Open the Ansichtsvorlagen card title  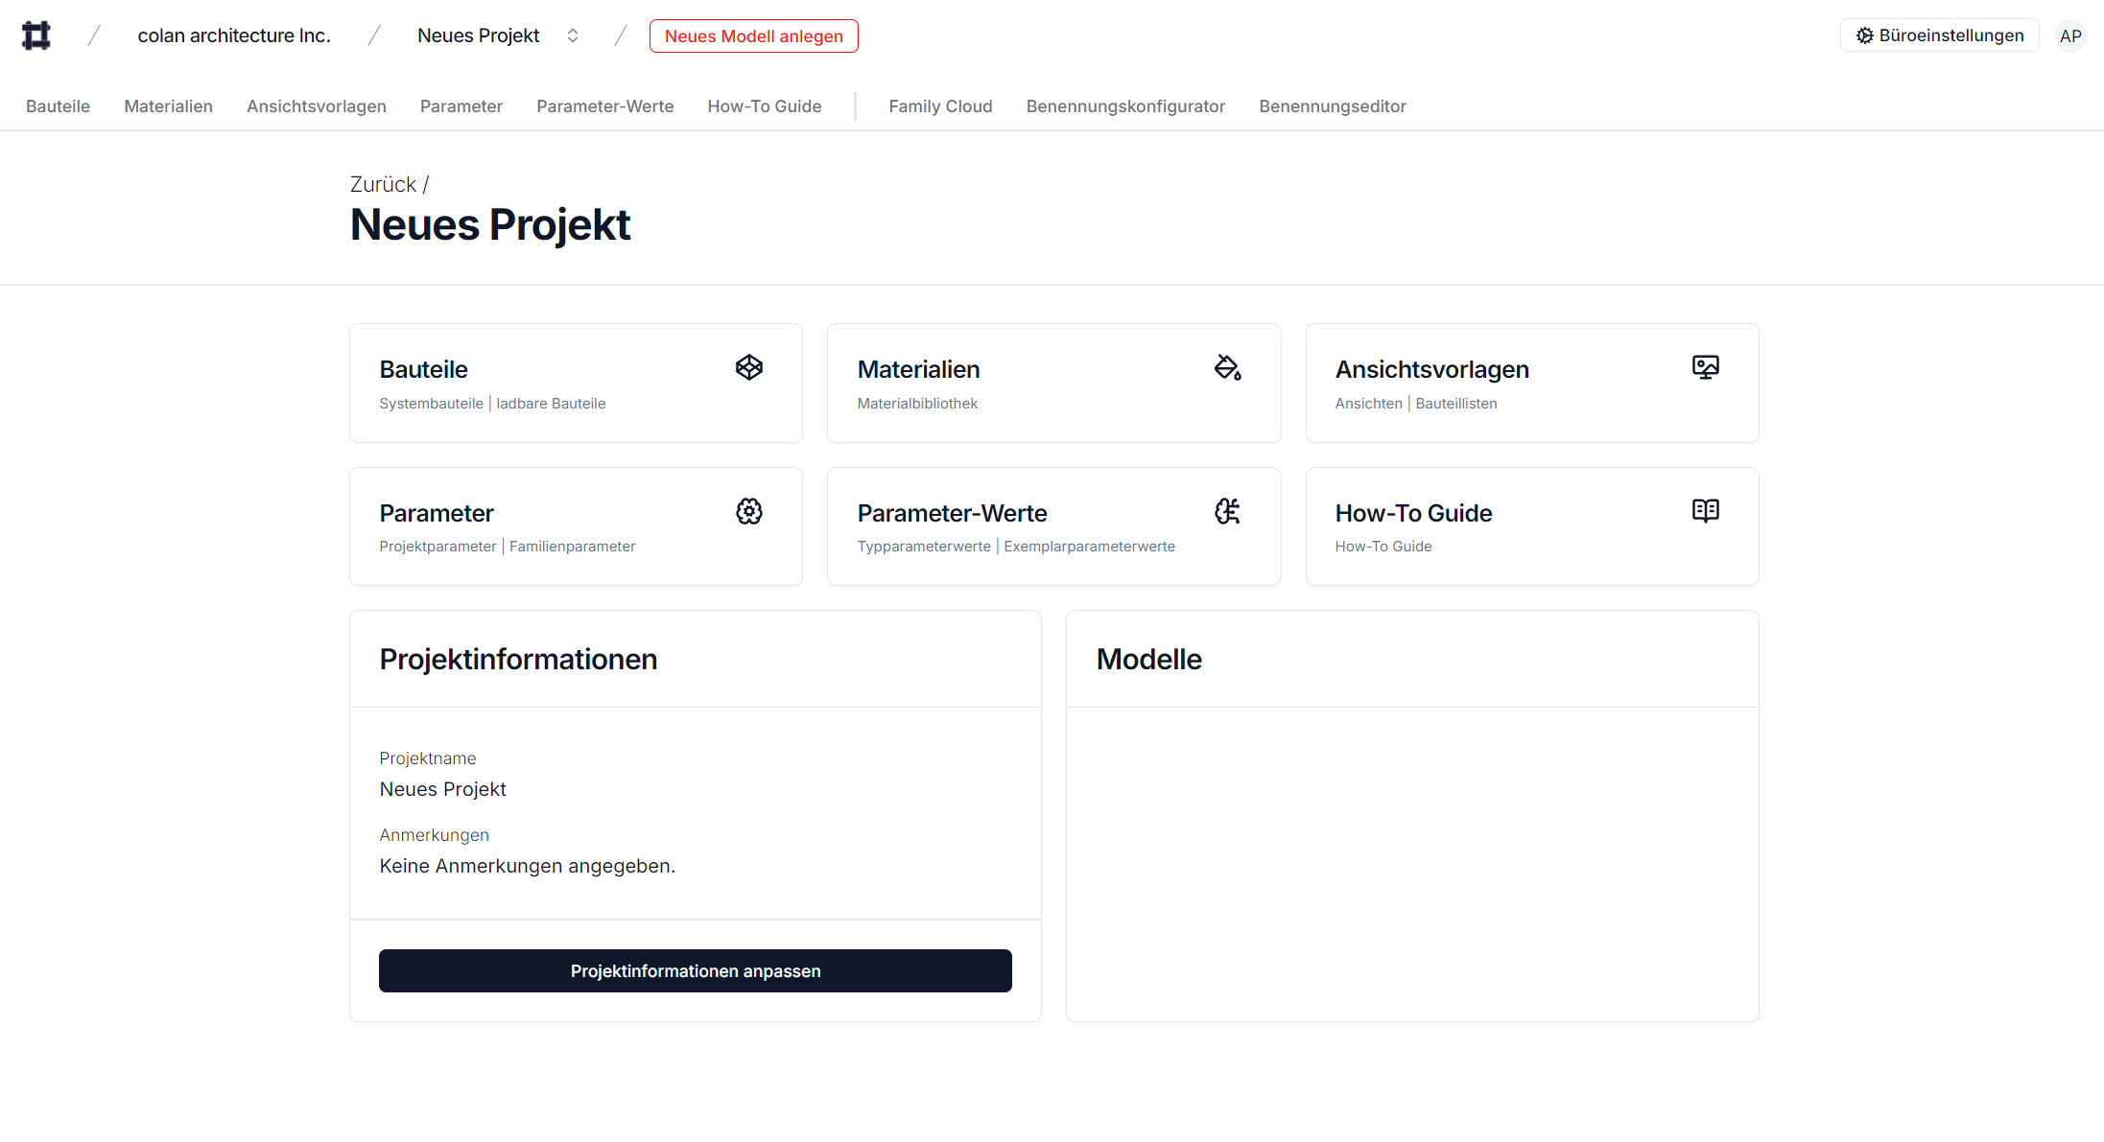1431,369
